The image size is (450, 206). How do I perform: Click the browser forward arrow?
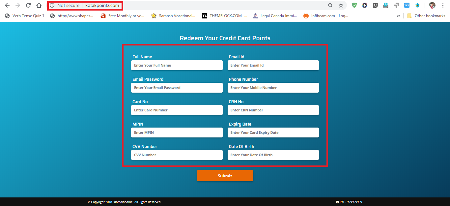click(18, 5)
